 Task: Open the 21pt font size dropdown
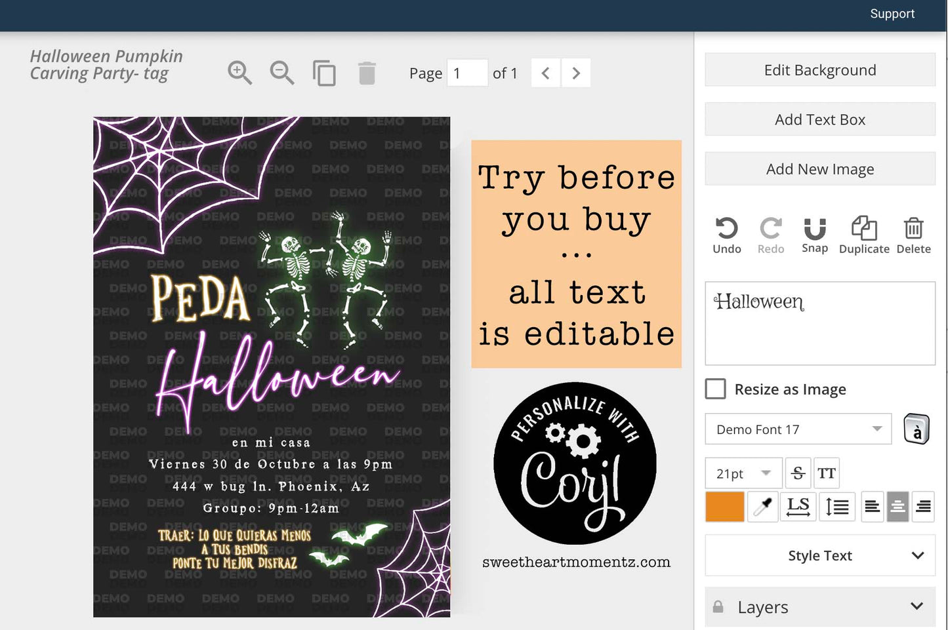pyautogui.click(x=743, y=473)
